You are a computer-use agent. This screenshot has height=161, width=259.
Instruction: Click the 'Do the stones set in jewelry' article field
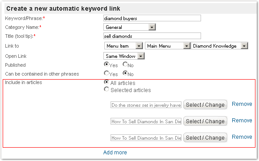tap(146, 105)
